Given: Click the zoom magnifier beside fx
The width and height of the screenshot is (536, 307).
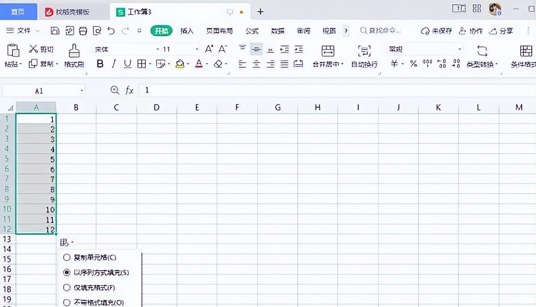Looking at the screenshot, I should tap(115, 90).
